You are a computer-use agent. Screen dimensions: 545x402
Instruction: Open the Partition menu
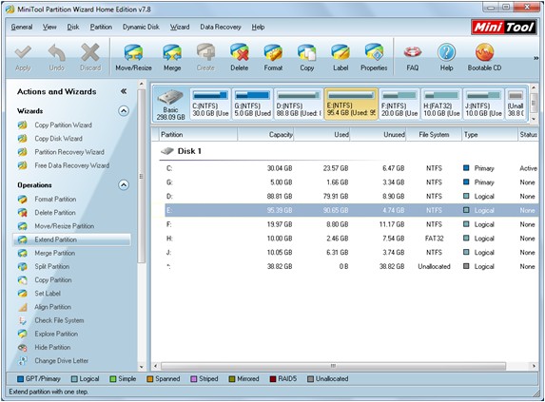[101, 27]
